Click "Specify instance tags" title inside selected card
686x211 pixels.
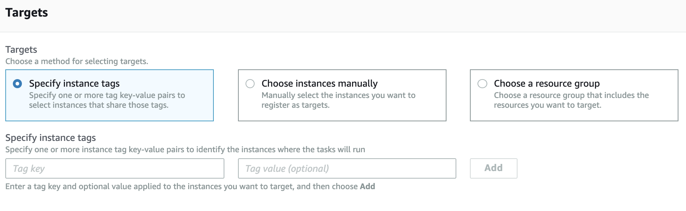(x=74, y=84)
